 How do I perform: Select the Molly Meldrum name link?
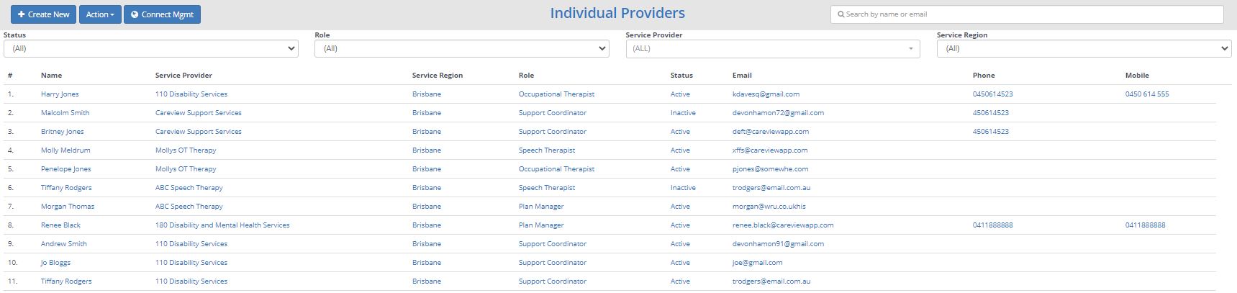(65, 150)
